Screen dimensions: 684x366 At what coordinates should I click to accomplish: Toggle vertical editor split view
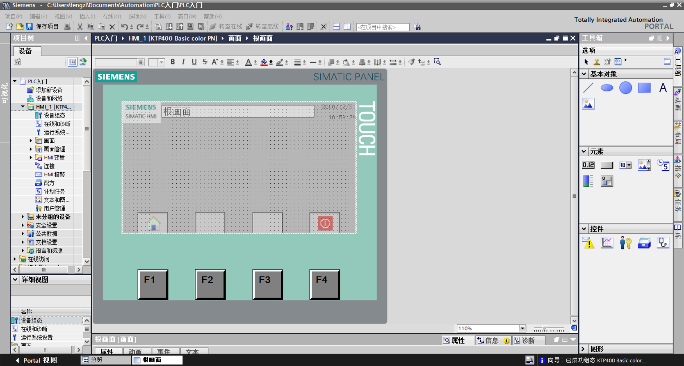347,26
